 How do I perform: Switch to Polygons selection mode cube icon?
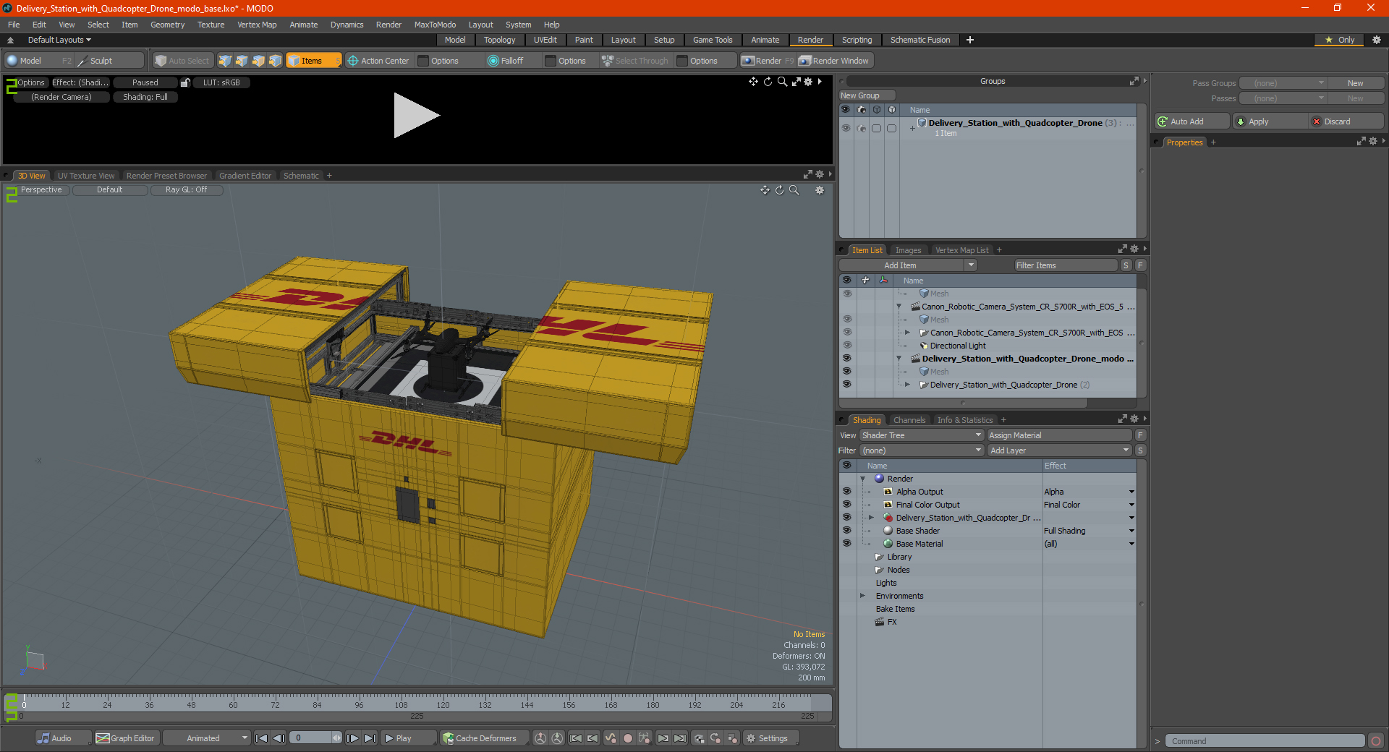tap(258, 61)
